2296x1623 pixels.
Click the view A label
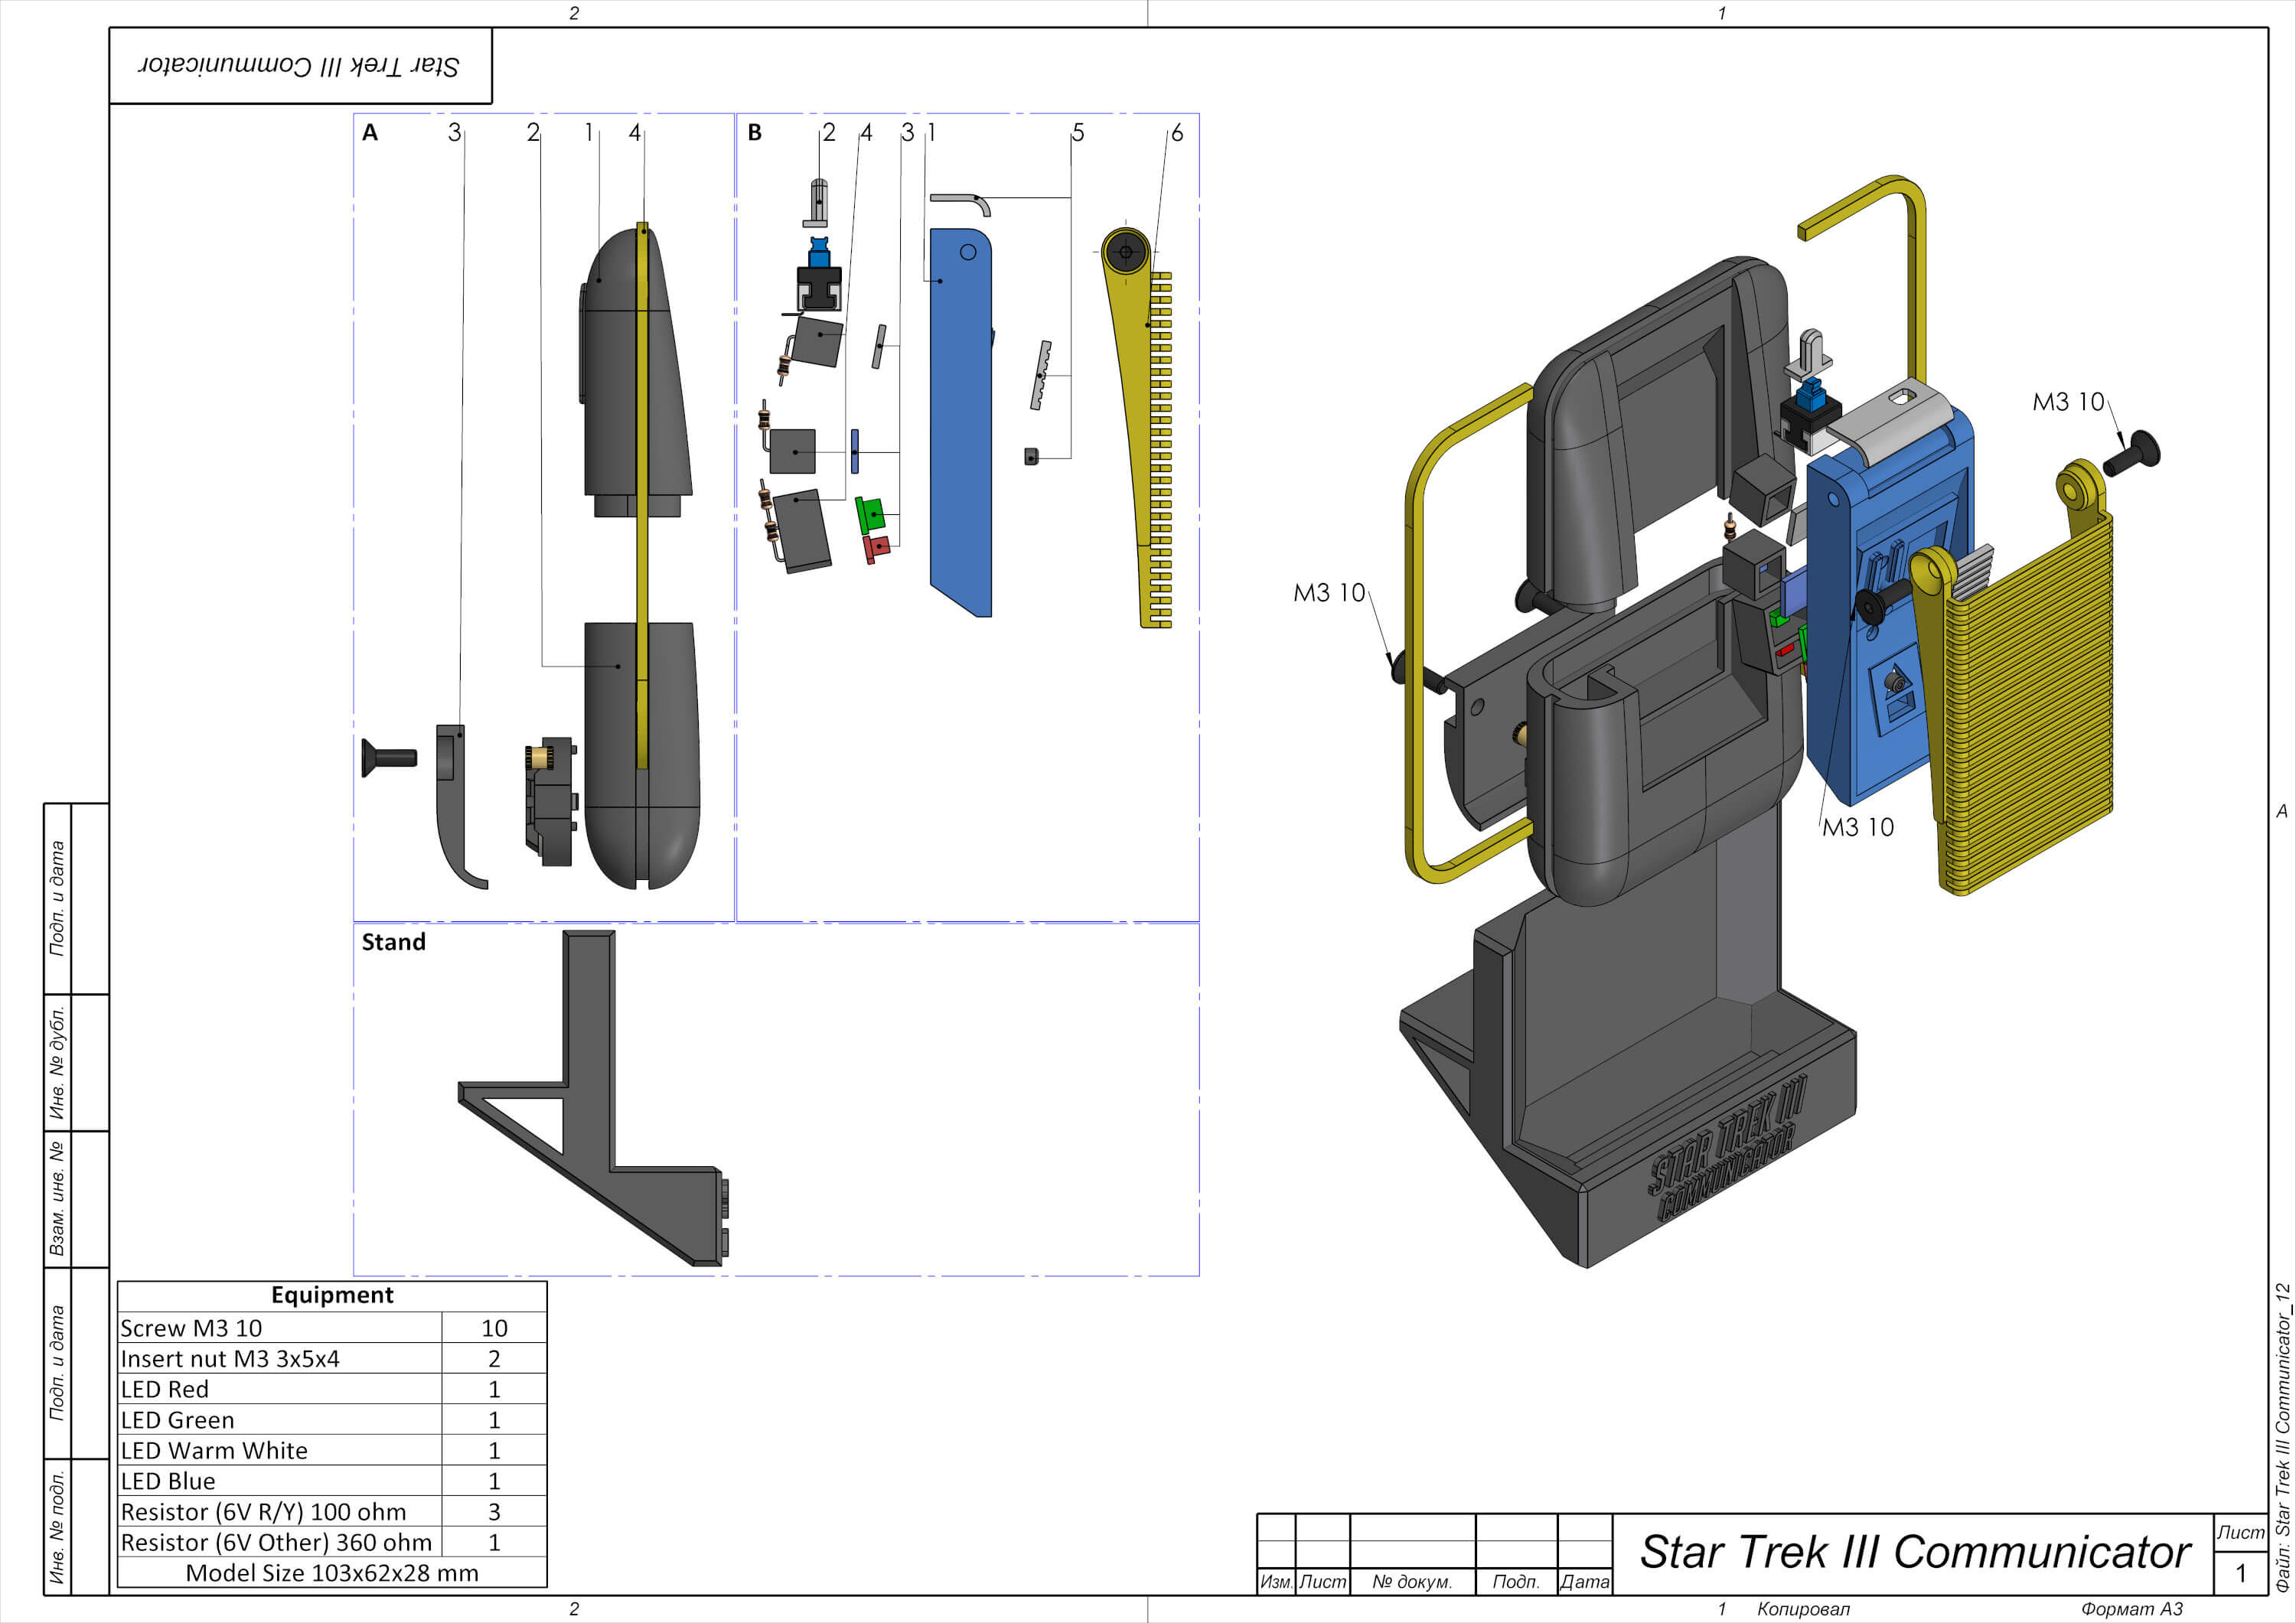pos(370,132)
